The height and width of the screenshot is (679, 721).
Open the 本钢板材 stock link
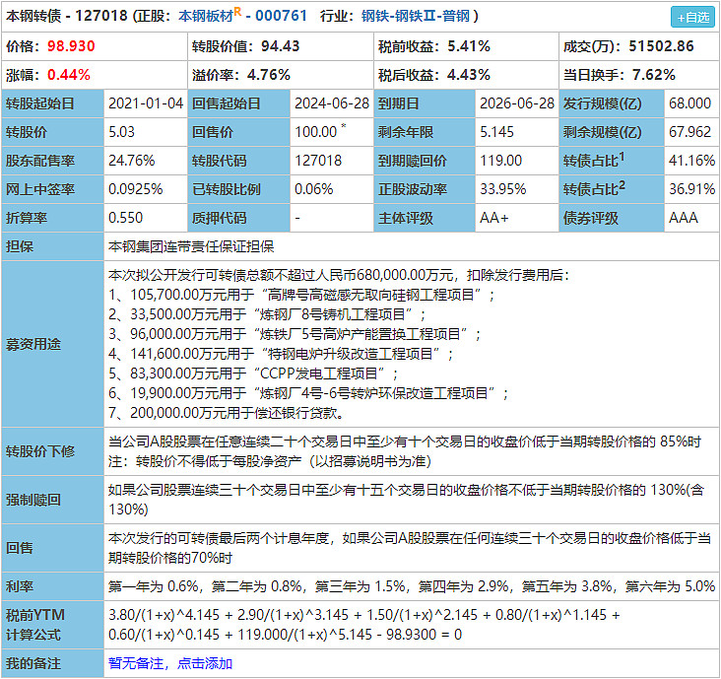[206, 16]
